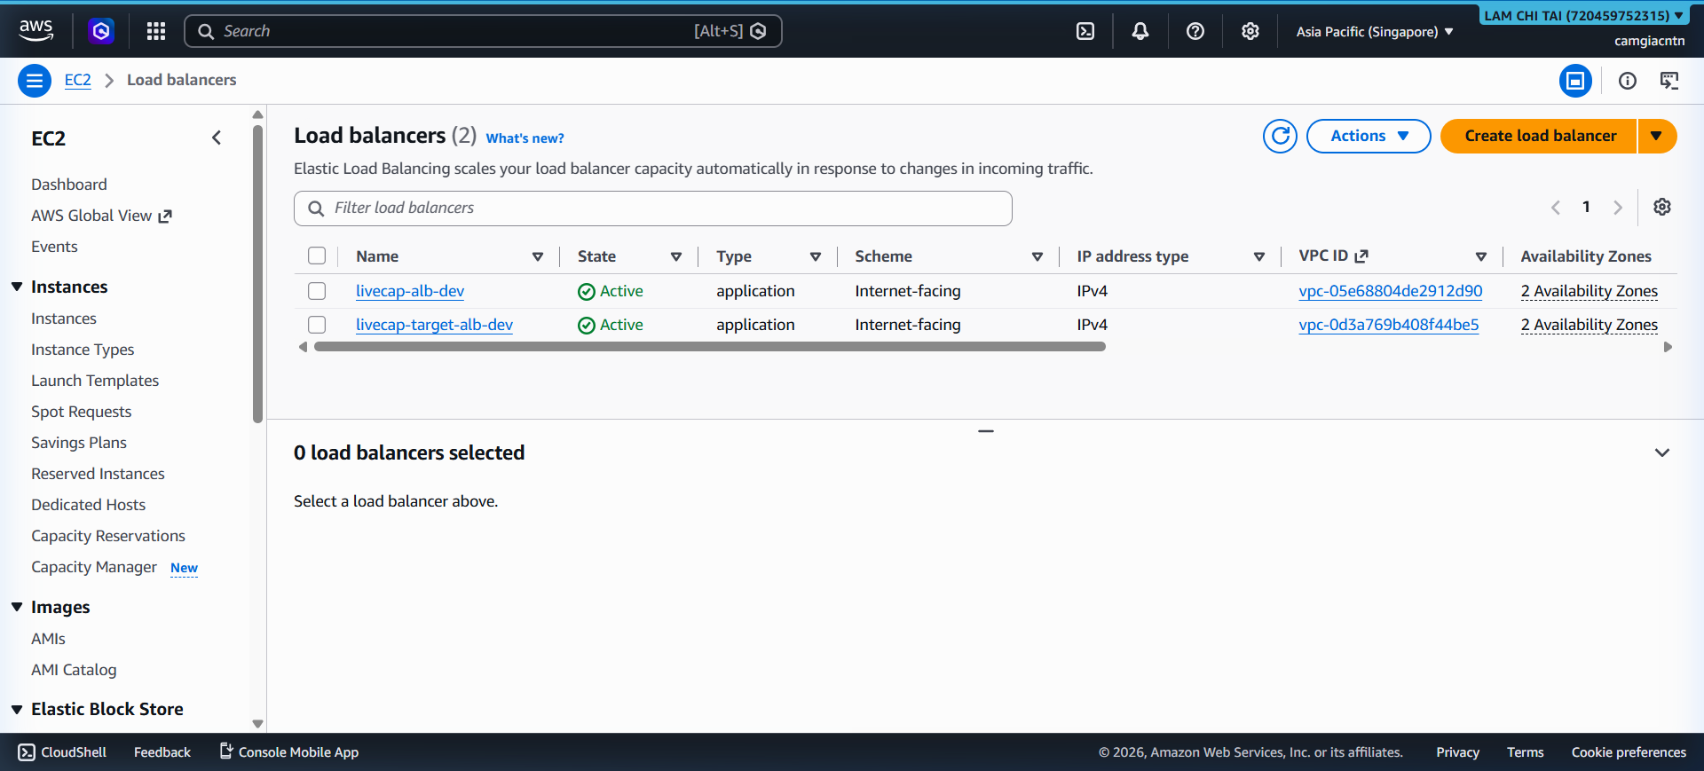Refresh the load balancers list

tap(1280, 136)
